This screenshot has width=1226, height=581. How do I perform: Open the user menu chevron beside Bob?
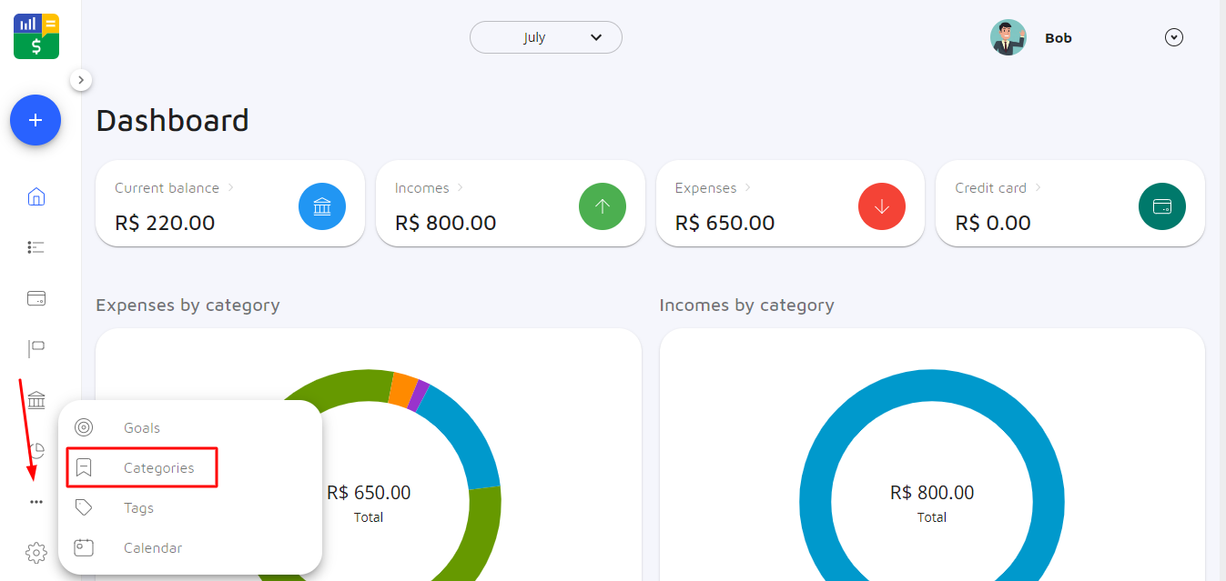[1174, 37]
